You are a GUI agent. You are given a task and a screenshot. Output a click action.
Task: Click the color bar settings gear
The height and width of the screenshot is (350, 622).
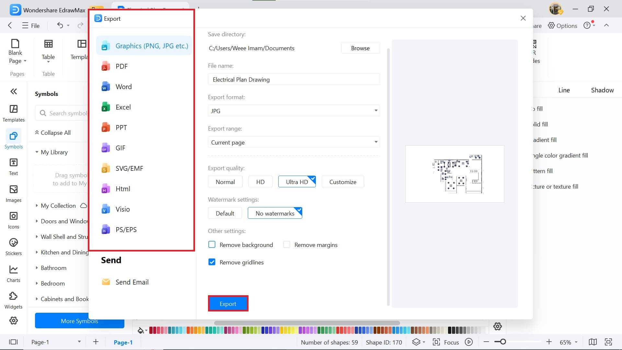coord(498,326)
